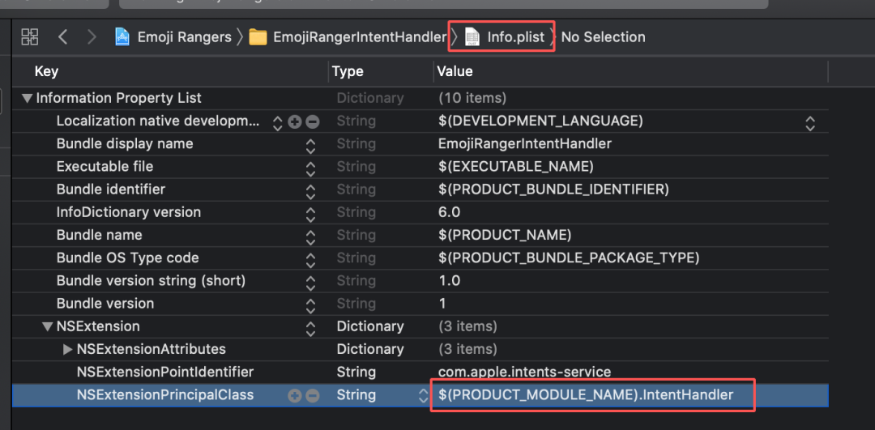Add row next to Localization native development
Screen dimensions: 875x430
coord(295,121)
